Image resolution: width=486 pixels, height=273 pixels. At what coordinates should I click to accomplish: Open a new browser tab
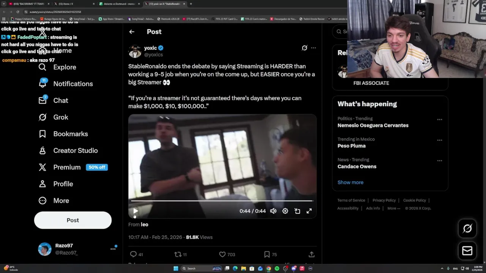(x=191, y=4)
